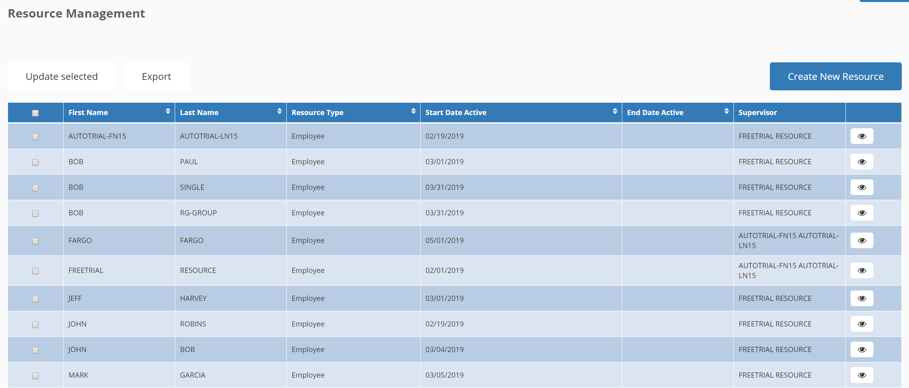Screen dimensions: 909x388
Task: View FREETRIAL RESOURCE row via eye icon
Action: [x=861, y=271]
